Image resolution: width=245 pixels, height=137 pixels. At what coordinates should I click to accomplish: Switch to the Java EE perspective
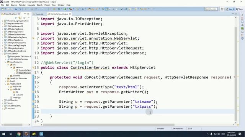(230, 9)
